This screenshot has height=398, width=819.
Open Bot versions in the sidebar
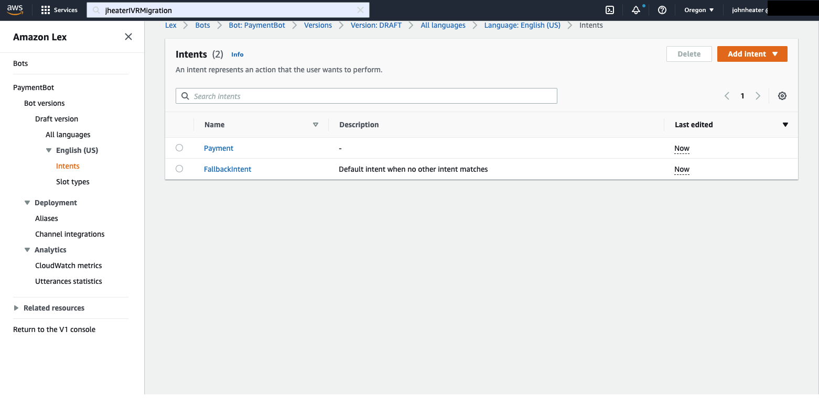click(x=45, y=103)
